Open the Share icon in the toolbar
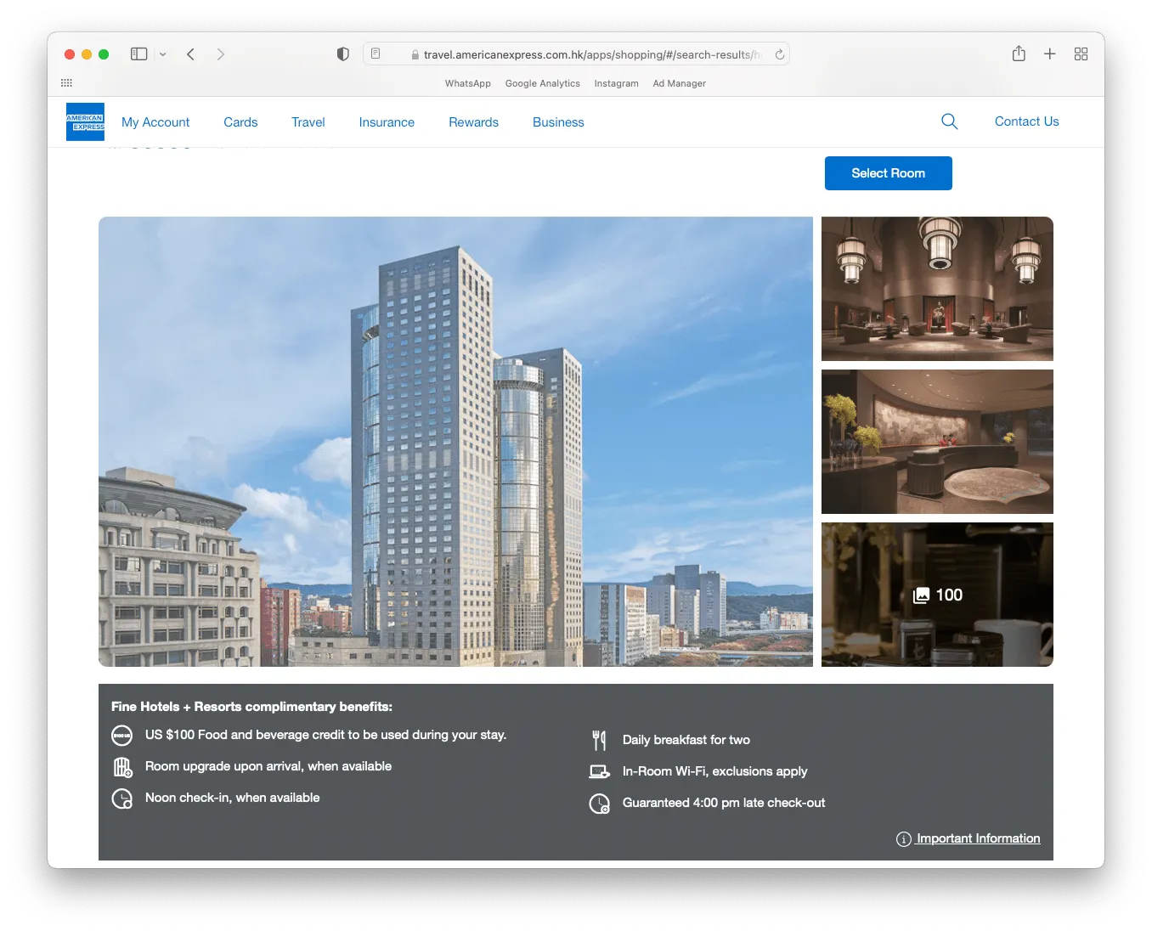 pos(1019,54)
